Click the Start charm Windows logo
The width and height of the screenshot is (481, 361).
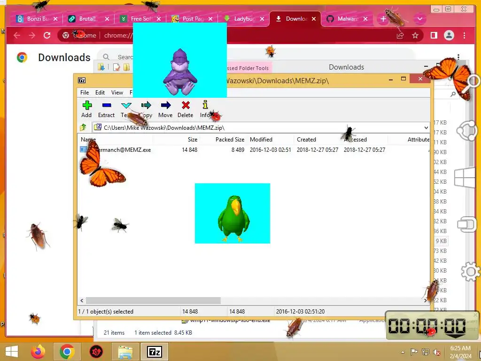(x=465, y=177)
